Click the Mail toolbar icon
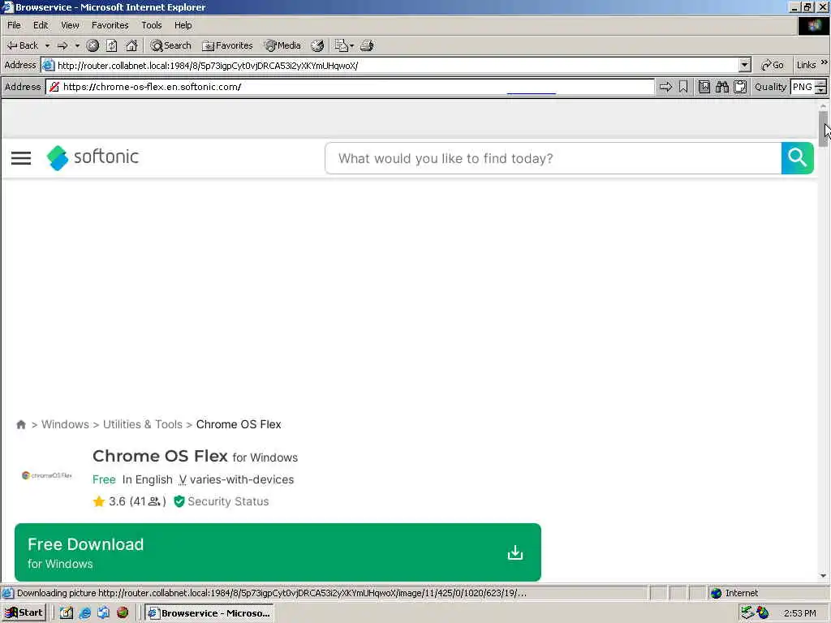This screenshot has height=623, width=831. (344, 45)
